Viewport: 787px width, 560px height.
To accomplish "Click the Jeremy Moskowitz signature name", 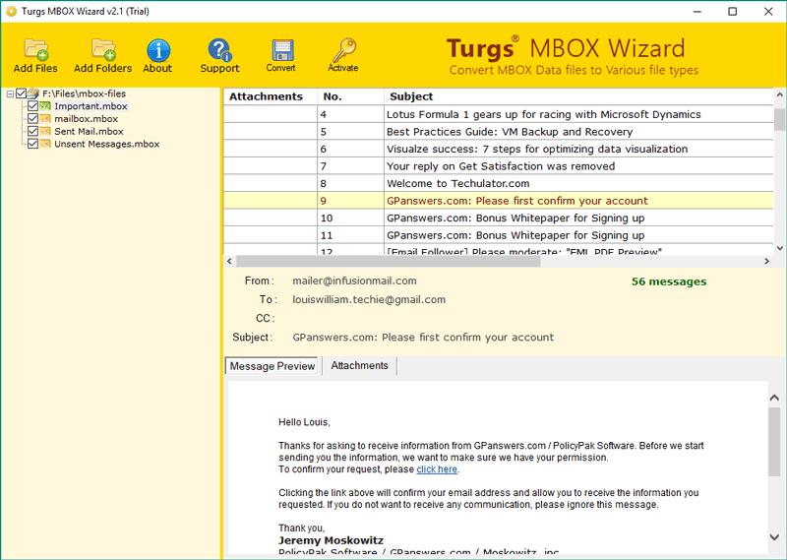I will click(331, 540).
